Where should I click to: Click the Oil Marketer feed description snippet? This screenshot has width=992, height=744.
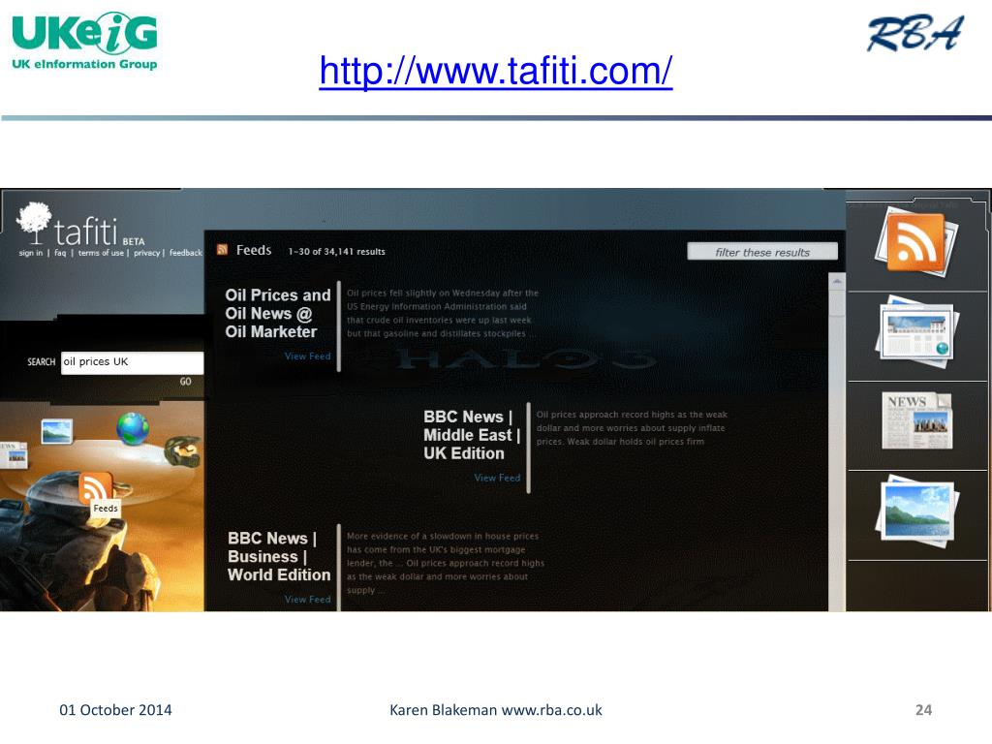click(x=442, y=313)
